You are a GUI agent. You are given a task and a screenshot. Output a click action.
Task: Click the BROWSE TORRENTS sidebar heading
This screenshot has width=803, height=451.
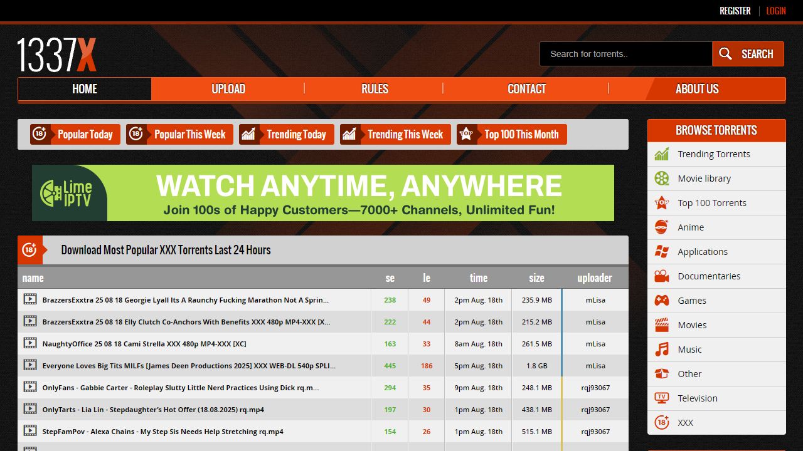pos(716,130)
